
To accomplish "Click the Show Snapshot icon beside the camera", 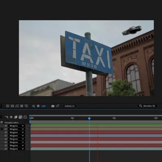I will [58, 106].
